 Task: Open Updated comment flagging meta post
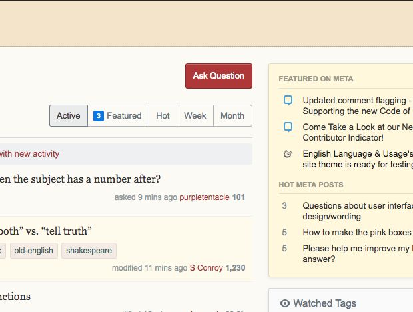click(358, 106)
